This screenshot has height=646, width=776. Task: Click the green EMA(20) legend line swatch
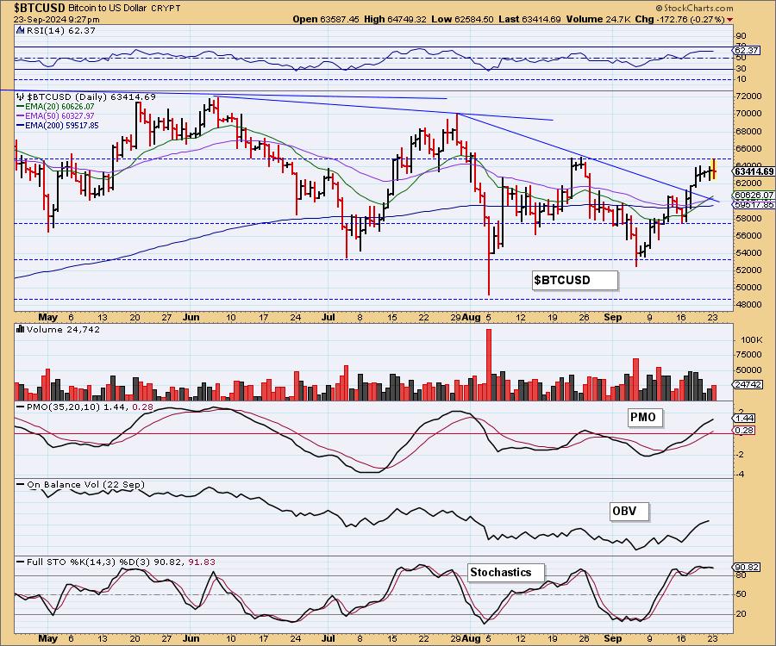click(x=21, y=106)
